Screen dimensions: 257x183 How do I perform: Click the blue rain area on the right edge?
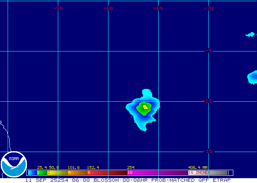click(x=253, y=76)
